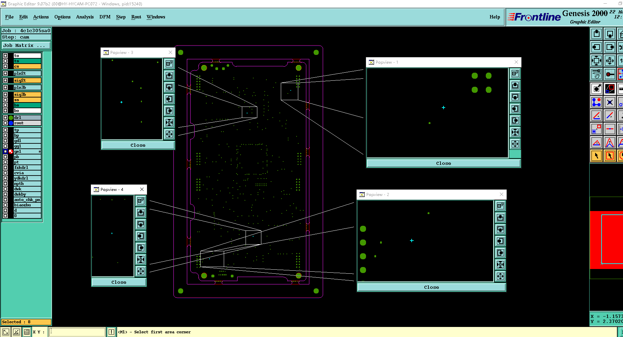This screenshot has width=623, height=337.
Task: Click Close button in Popview 1
Action: (x=444, y=163)
